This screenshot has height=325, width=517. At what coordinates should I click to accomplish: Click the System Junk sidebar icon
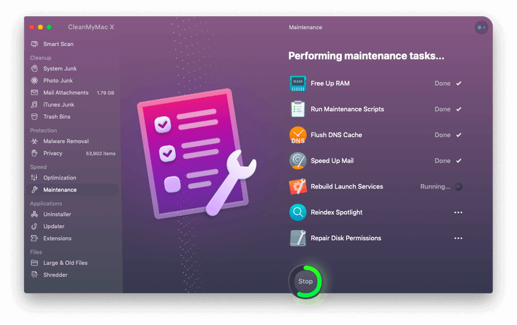tap(34, 68)
